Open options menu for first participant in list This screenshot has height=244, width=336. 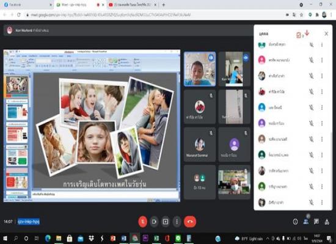click(x=322, y=45)
